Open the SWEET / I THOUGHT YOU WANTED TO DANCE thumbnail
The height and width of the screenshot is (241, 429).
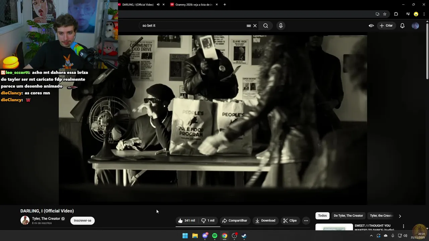334,227
